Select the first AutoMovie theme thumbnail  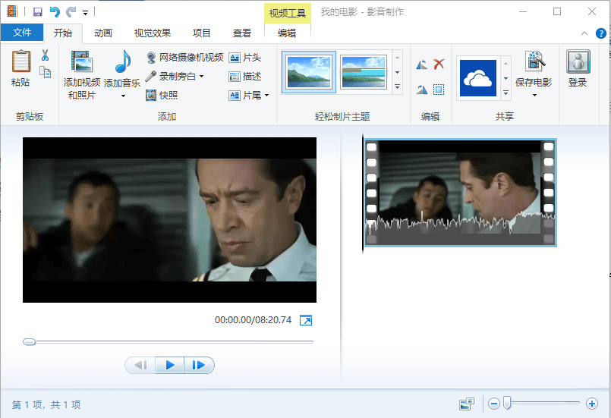click(x=309, y=72)
